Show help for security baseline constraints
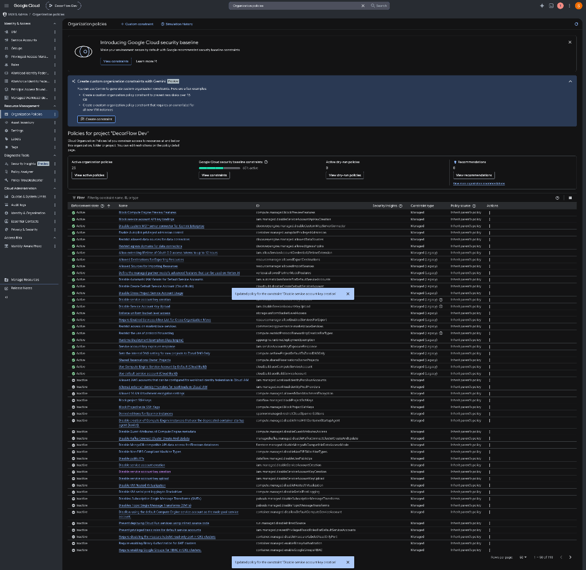Viewport: 586px width, 570px height. pyautogui.click(x=266, y=162)
